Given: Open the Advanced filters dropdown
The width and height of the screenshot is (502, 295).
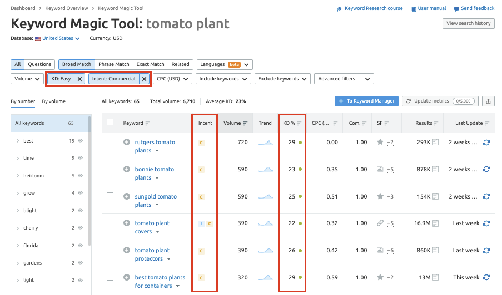Looking at the screenshot, I should (344, 79).
